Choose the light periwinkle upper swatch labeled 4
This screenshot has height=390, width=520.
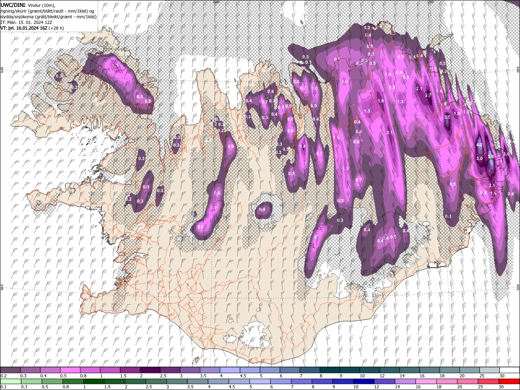pos(230,370)
